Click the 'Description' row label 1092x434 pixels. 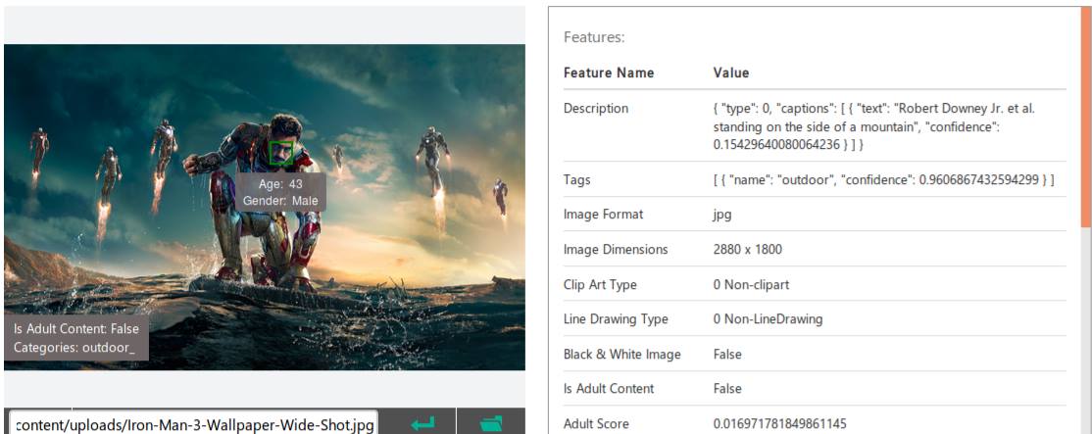[596, 109]
